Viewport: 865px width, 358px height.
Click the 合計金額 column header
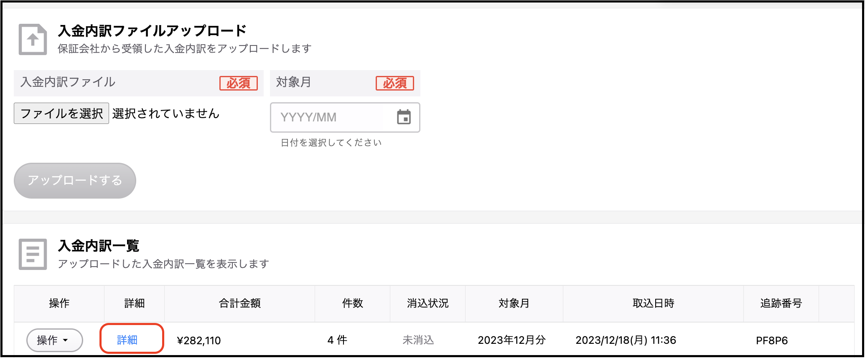pyautogui.click(x=240, y=303)
